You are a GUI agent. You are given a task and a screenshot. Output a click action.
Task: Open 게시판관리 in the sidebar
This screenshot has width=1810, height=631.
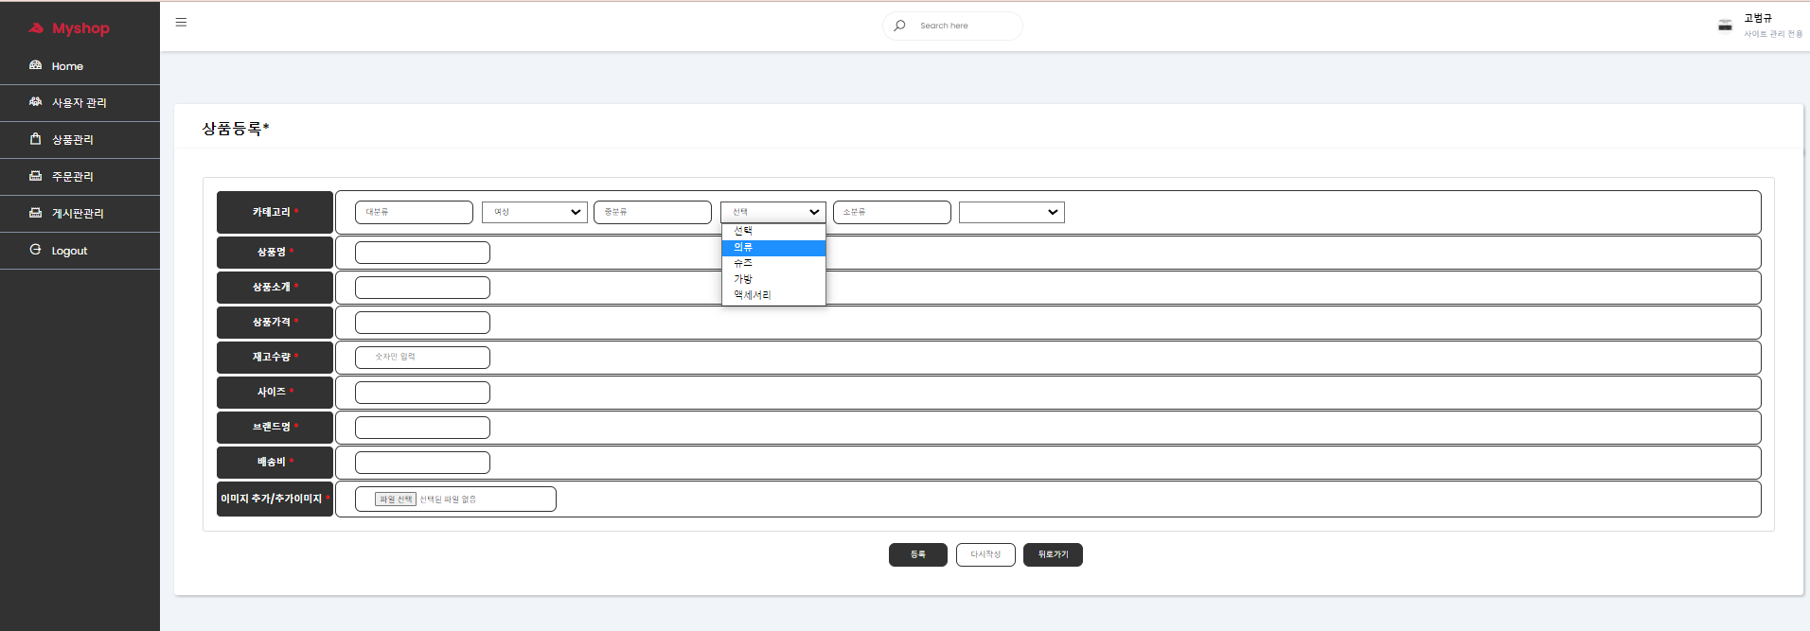click(80, 214)
